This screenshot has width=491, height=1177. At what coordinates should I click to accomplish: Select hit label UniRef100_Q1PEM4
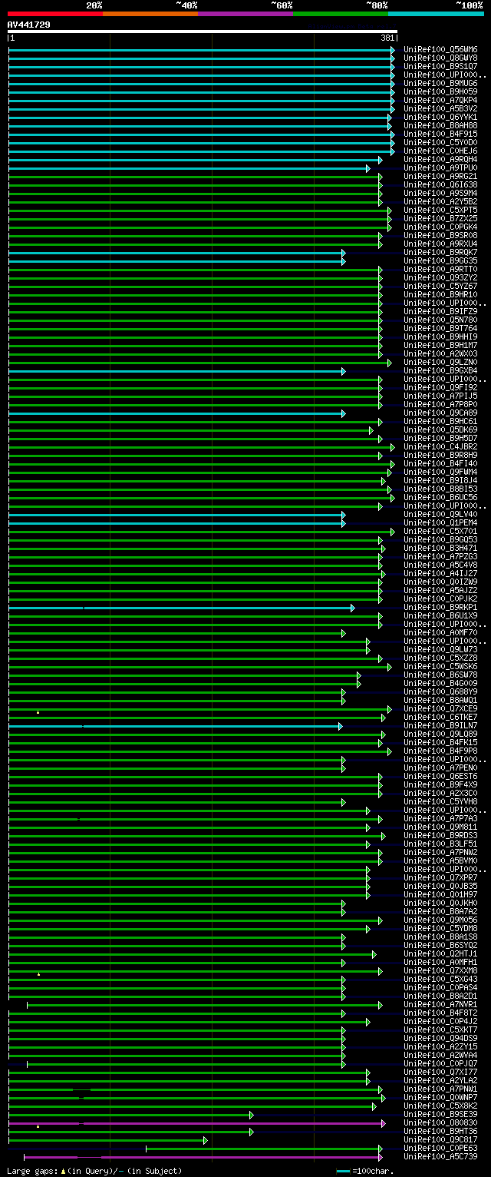440,523
